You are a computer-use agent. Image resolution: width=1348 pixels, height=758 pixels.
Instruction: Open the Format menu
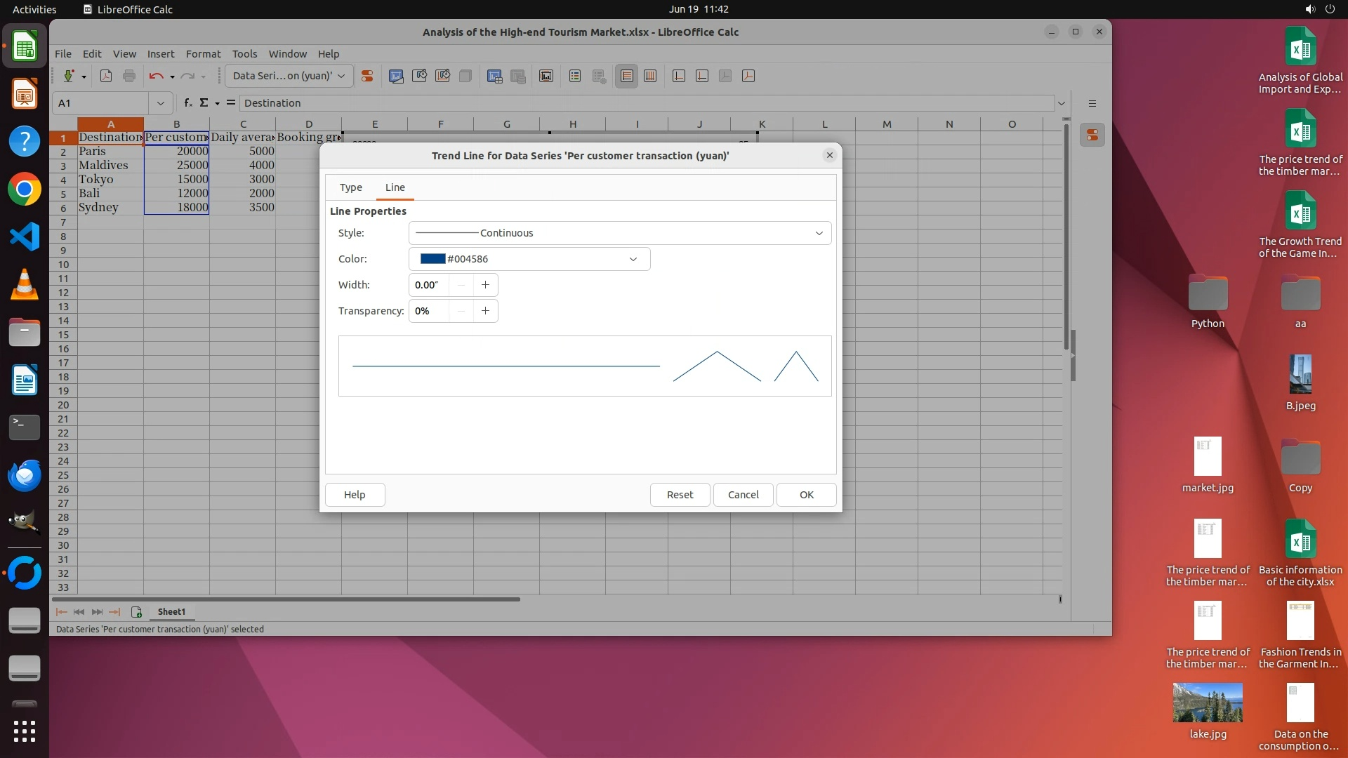203,54
